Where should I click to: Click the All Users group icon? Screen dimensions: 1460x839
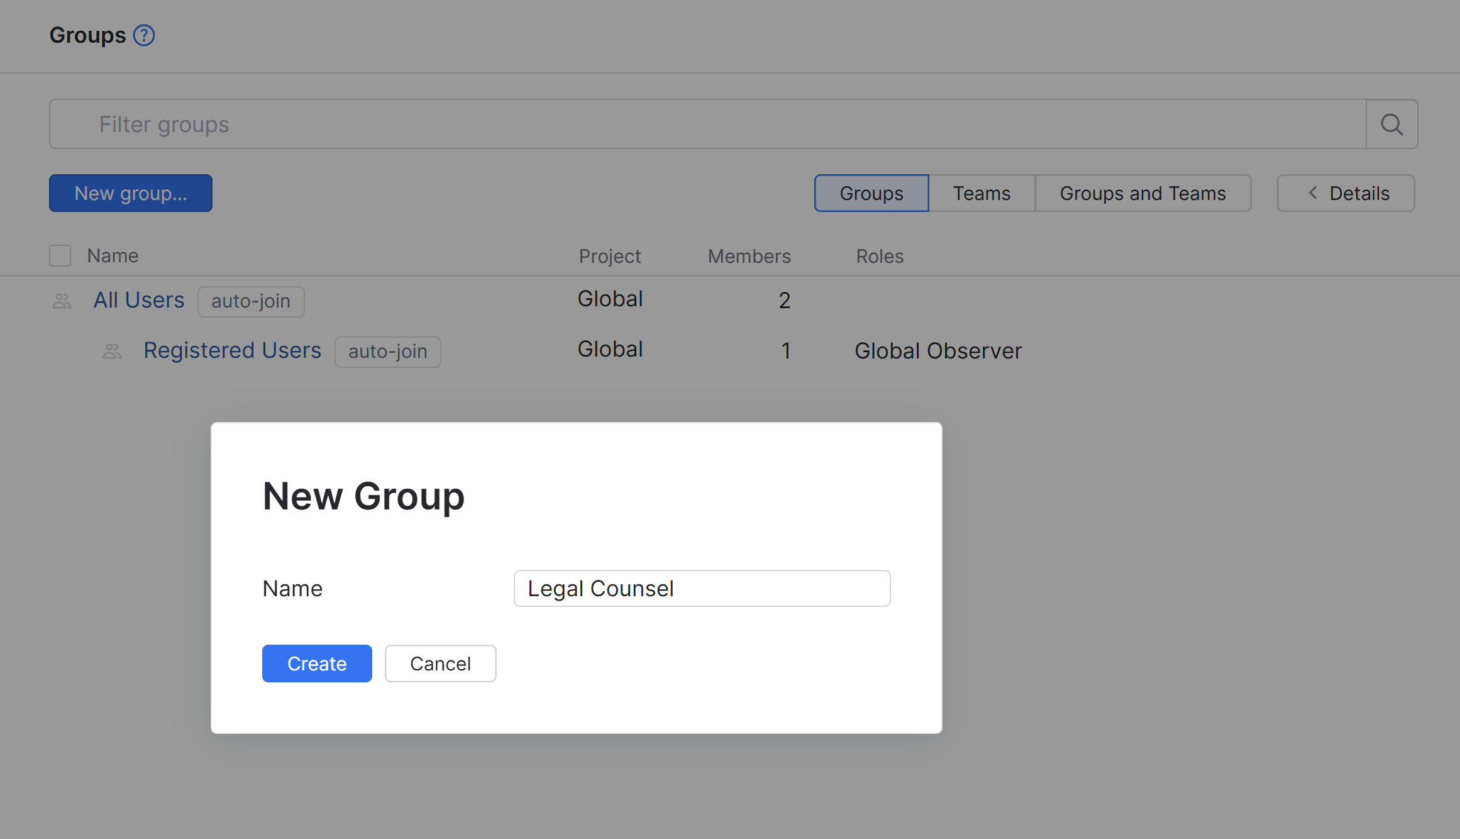click(62, 301)
